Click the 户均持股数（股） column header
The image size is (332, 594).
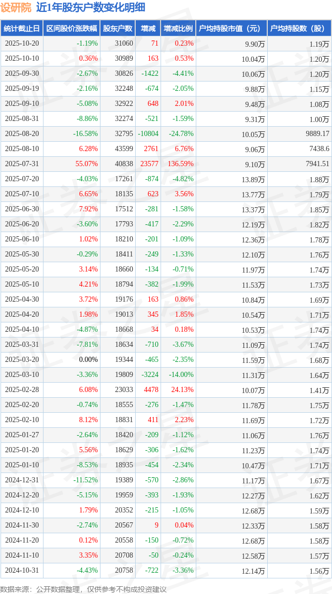[x=299, y=29]
